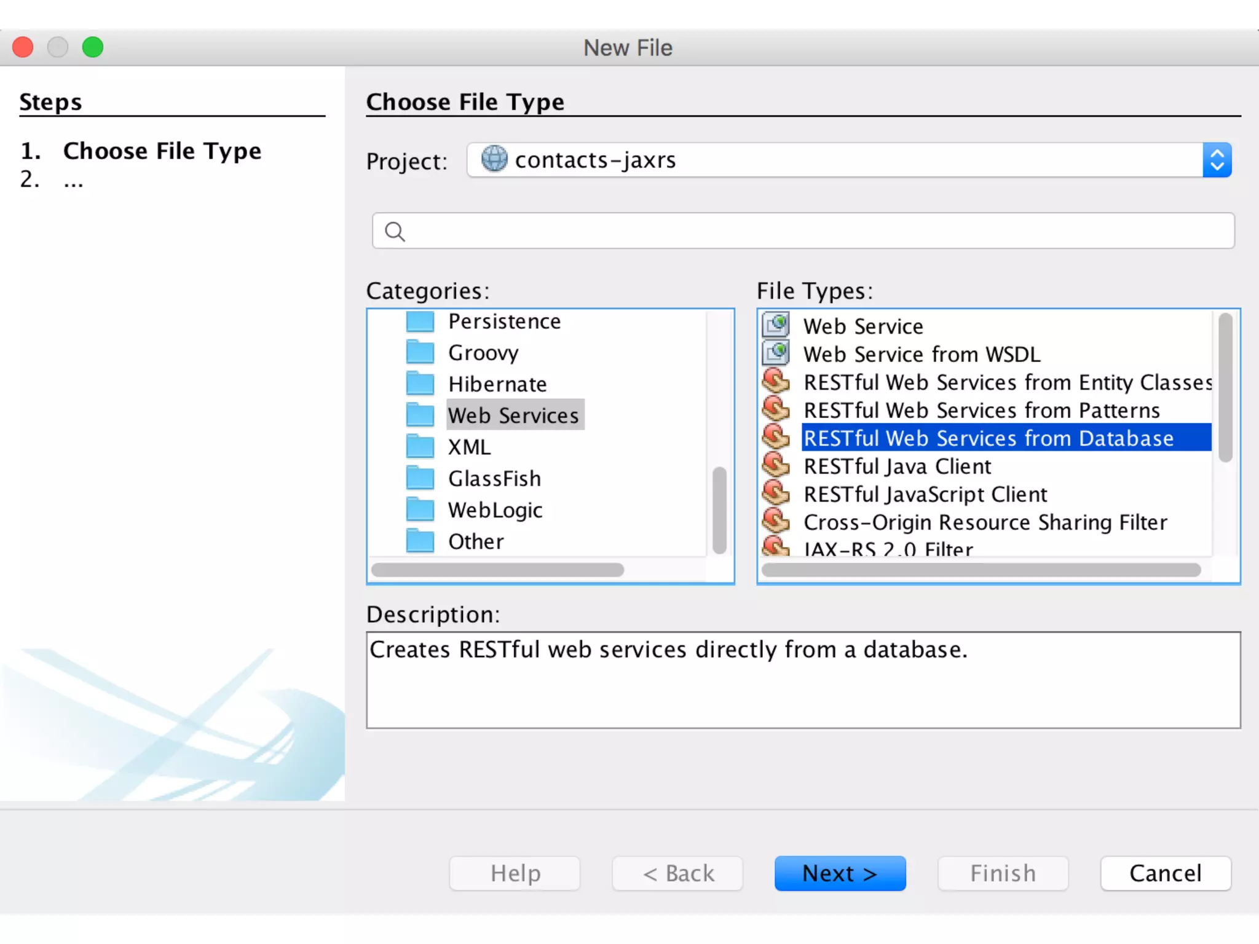Click the RESTful Web Services from Patterns icon
1259x944 pixels.
click(x=776, y=409)
